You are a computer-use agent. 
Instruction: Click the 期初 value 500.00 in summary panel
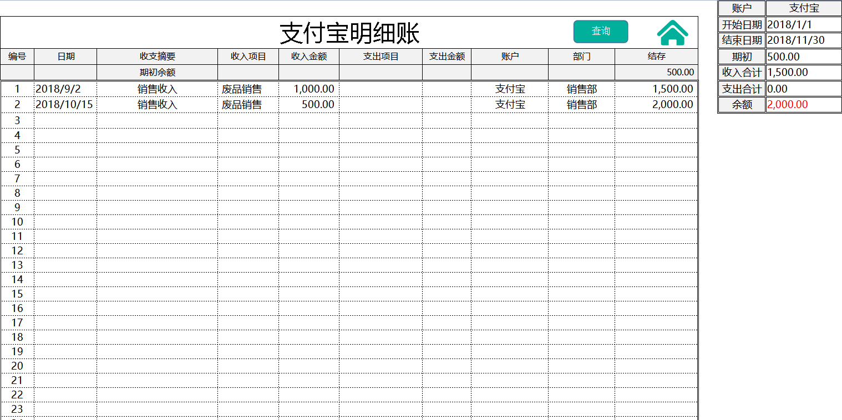pos(804,57)
